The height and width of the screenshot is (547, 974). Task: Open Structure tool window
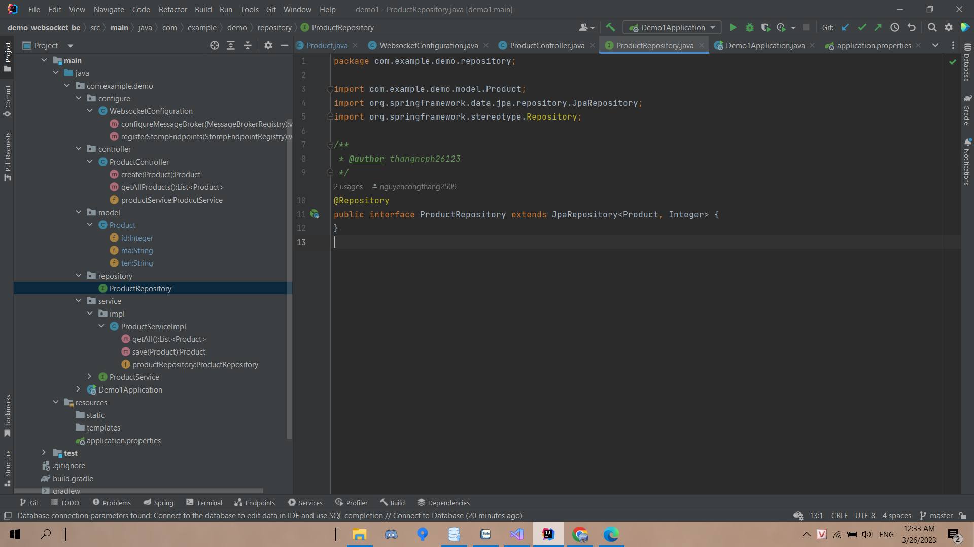pyautogui.click(x=8, y=468)
